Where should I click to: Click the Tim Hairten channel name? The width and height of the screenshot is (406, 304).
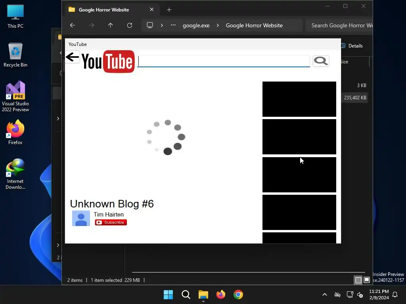(x=109, y=215)
